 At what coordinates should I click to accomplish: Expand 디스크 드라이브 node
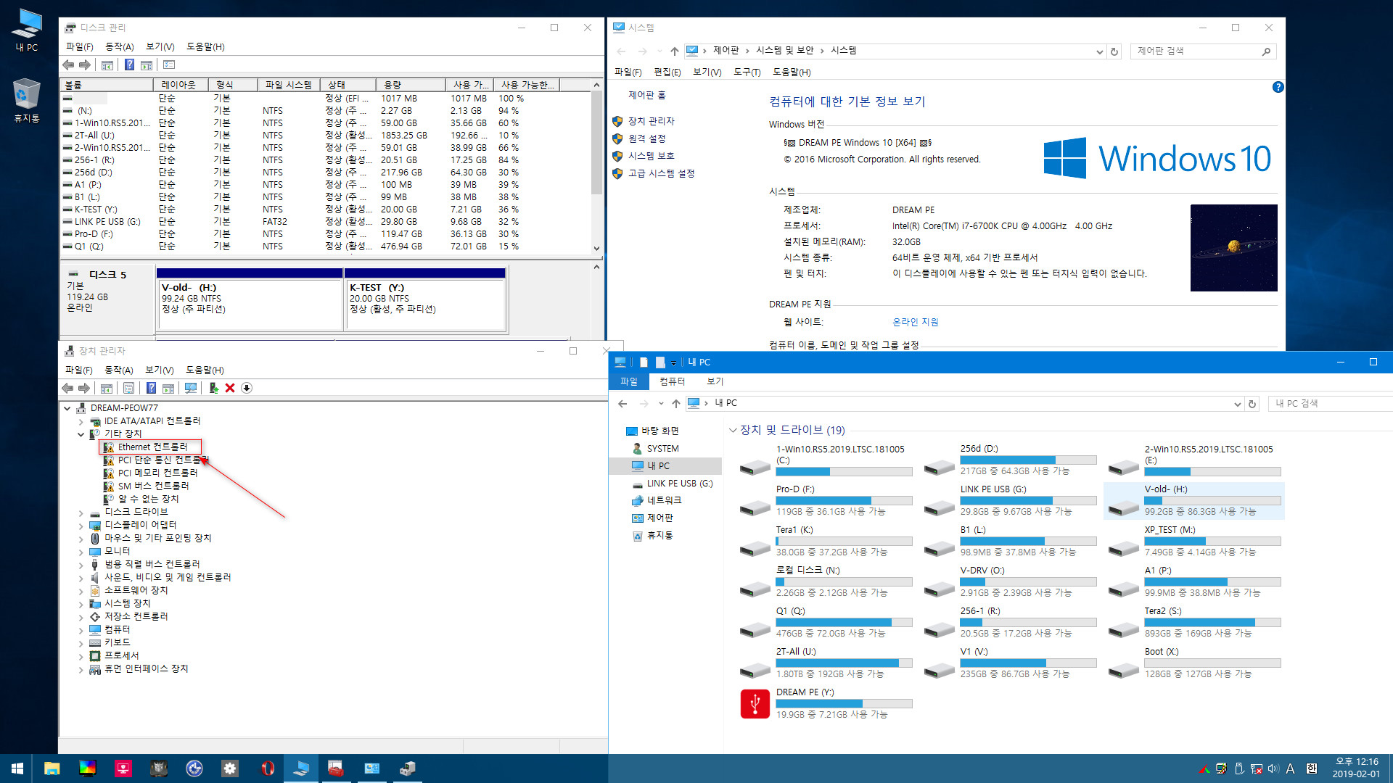tap(81, 513)
